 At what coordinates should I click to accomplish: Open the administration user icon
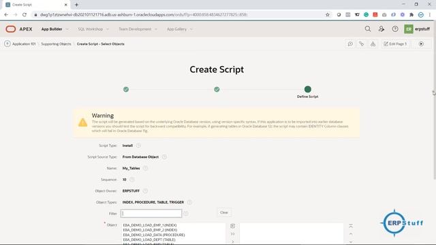pos(381,29)
